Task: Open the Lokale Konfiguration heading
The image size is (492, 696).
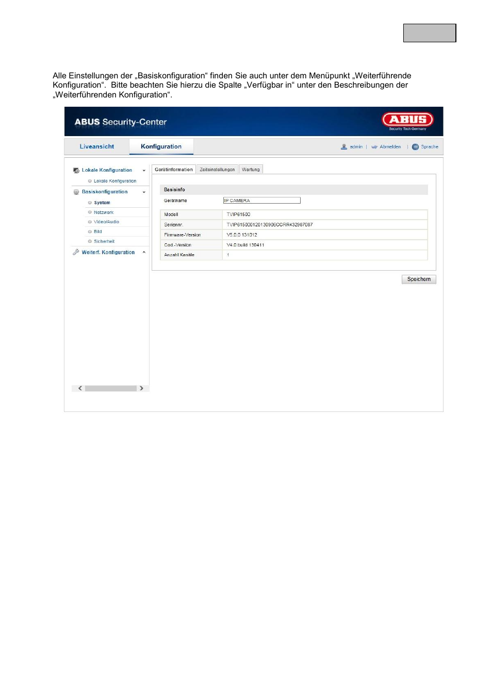Action: click(x=107, y=170)
